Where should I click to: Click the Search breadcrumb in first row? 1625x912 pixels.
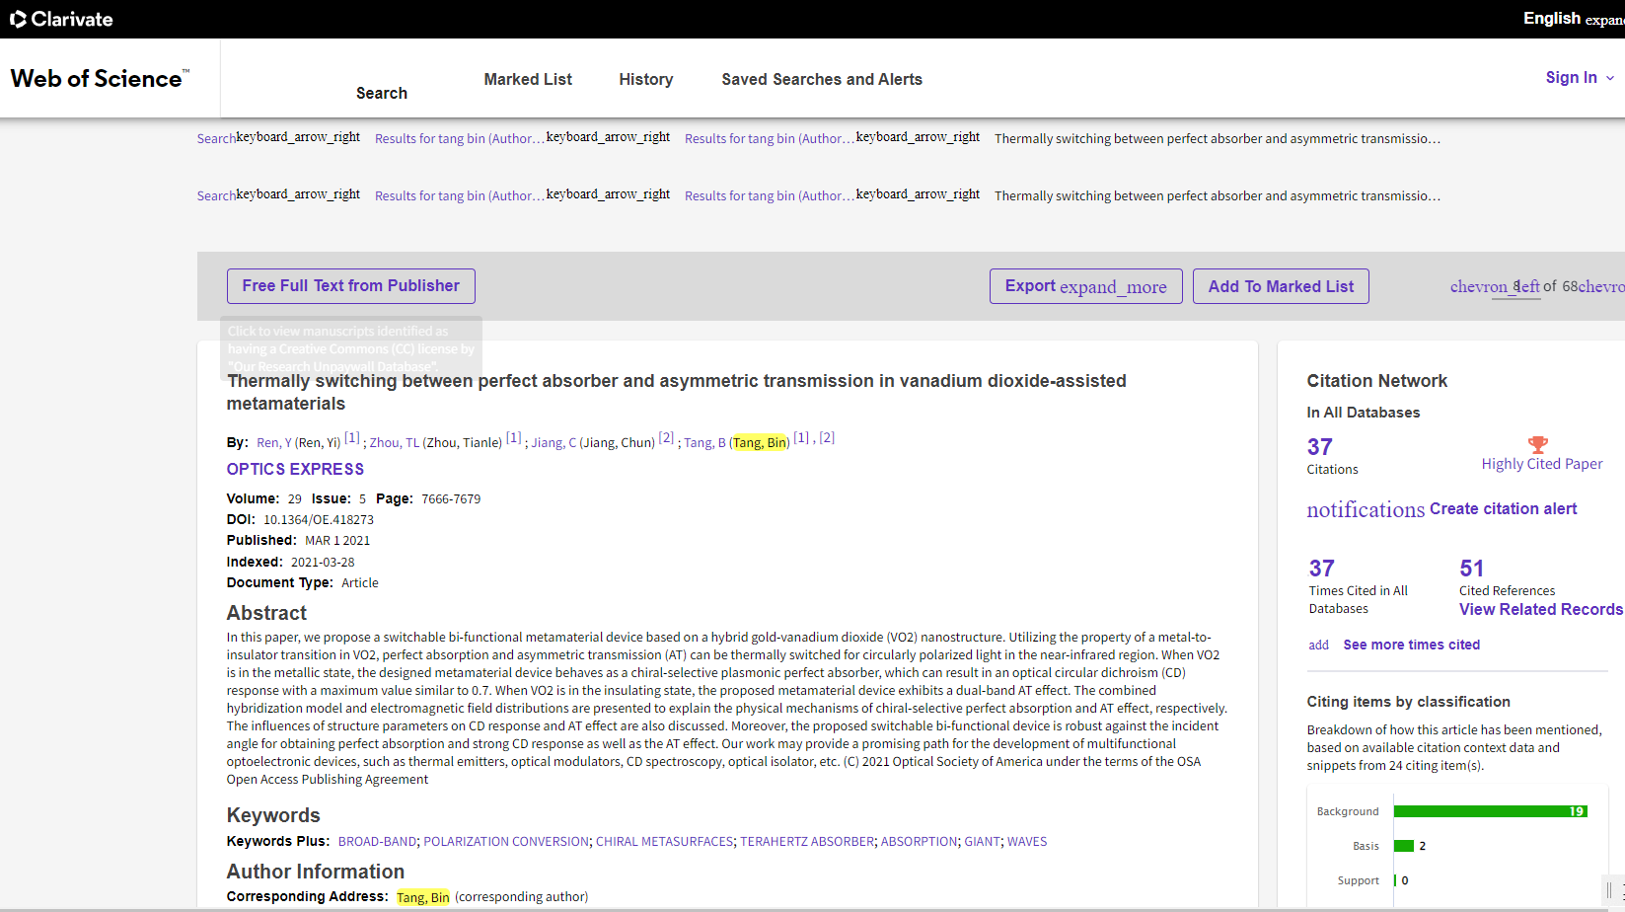coord(216,138)
